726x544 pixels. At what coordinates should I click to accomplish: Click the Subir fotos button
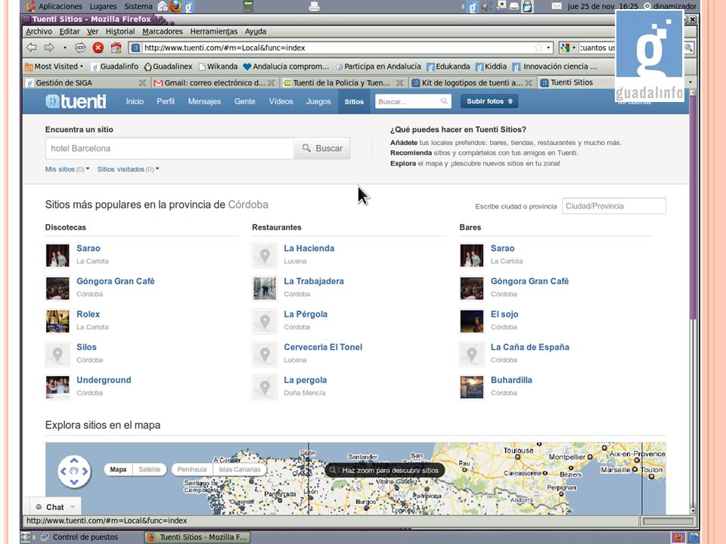tap(489, 101)
